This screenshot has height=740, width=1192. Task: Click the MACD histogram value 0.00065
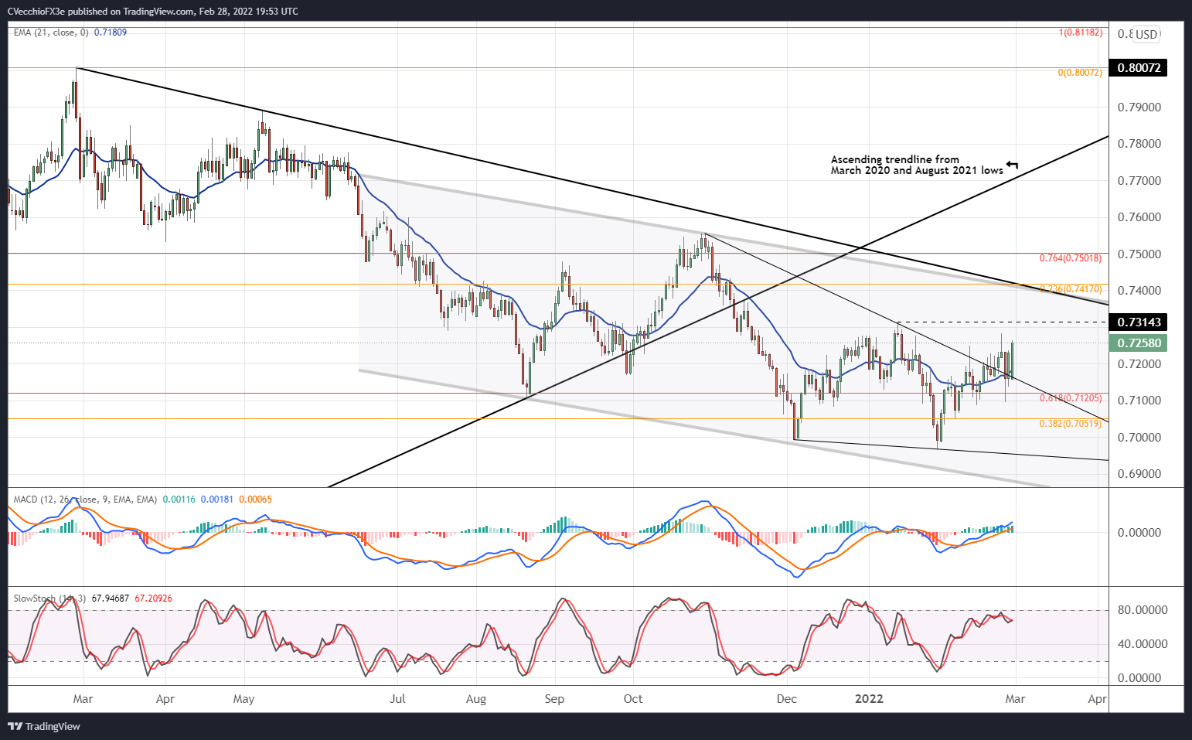click(x=255, y=500)
